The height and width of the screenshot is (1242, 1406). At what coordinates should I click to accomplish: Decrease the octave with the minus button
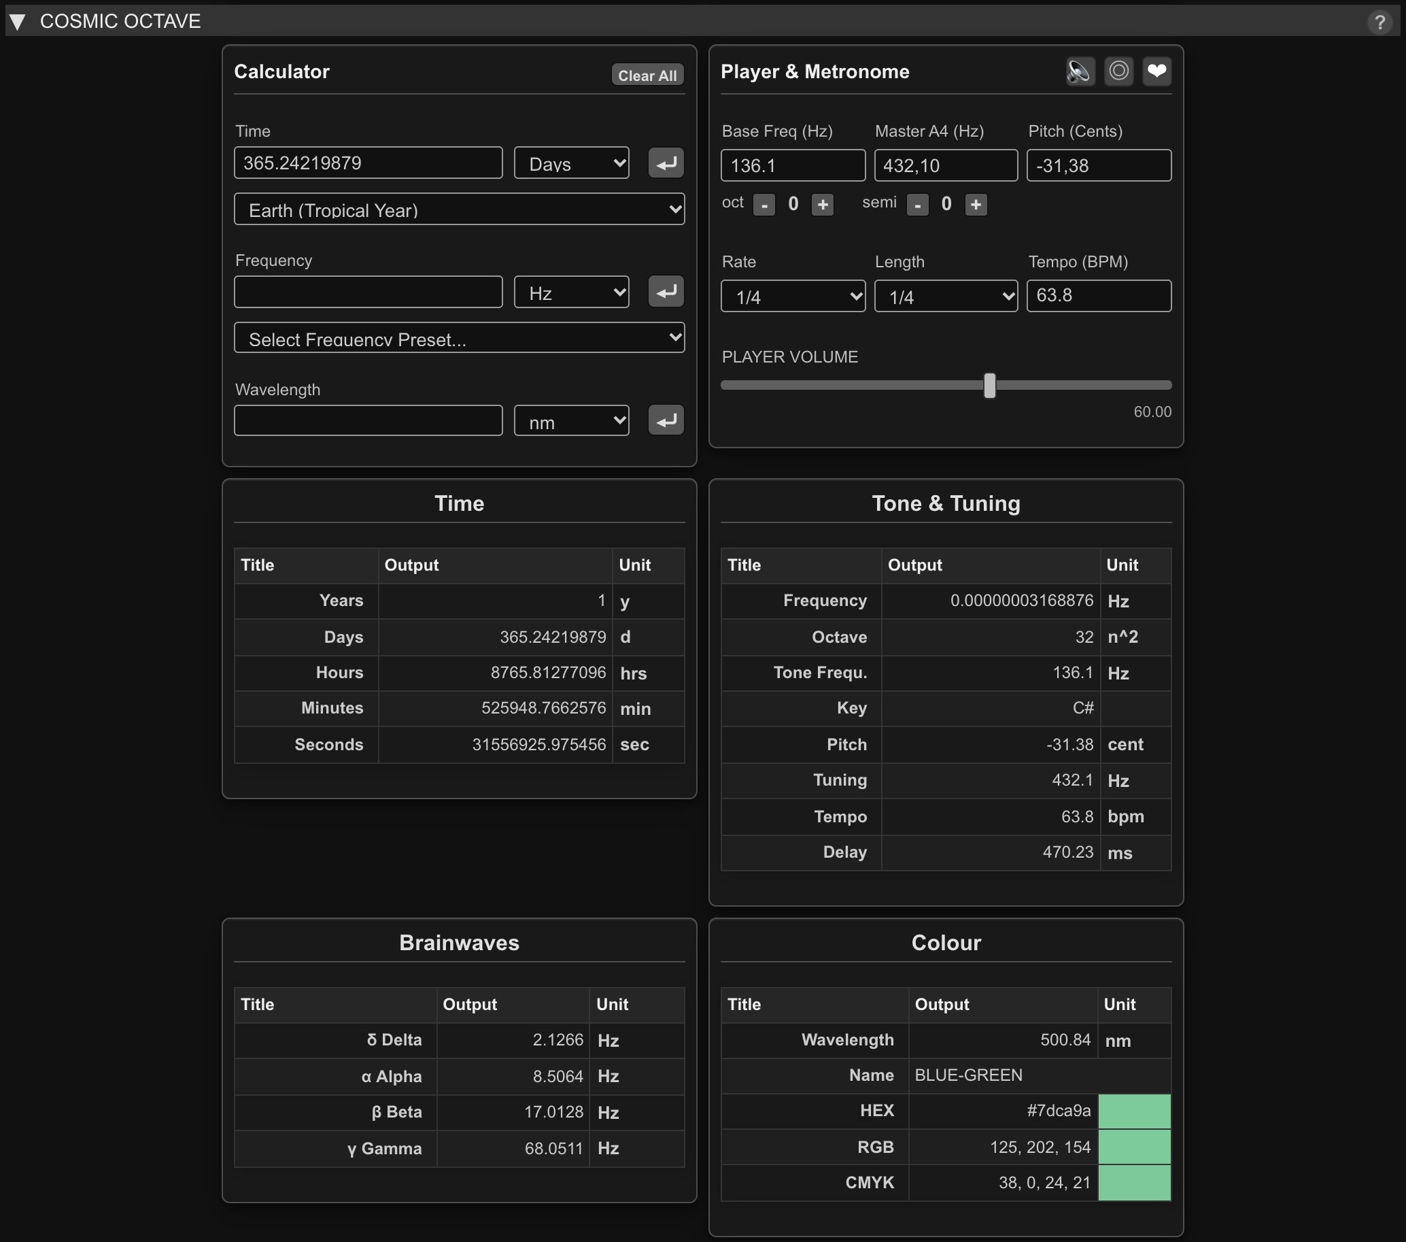click(x=764, y=204)
